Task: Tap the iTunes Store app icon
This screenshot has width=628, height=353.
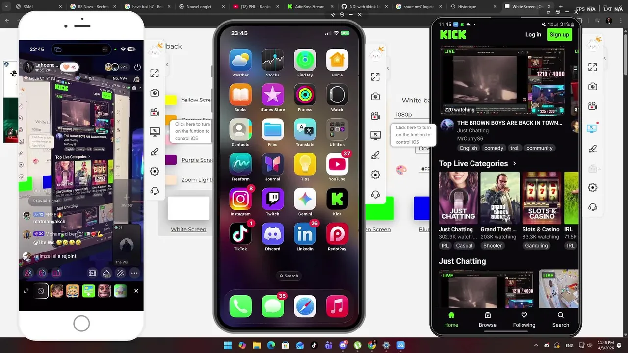Action: (273, 95)
